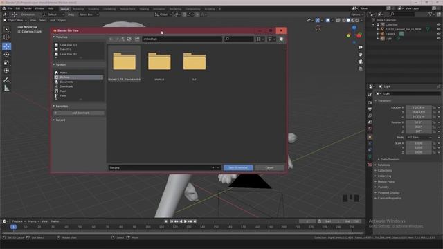The width and height of the screenshot is (443, 249).
Task: Open the rotation Mode XYZ Euler dropdown
Action: click(x=419, y=137)
